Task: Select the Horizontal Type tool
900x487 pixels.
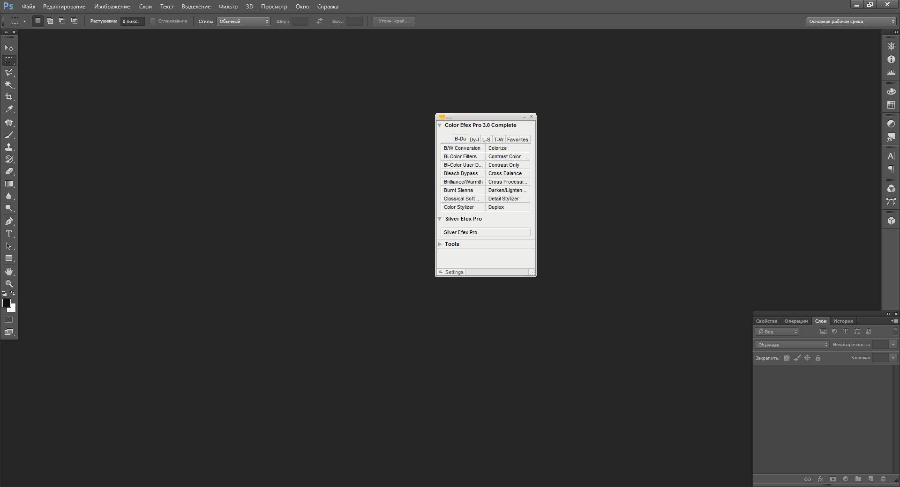Action: coord(9,234)
